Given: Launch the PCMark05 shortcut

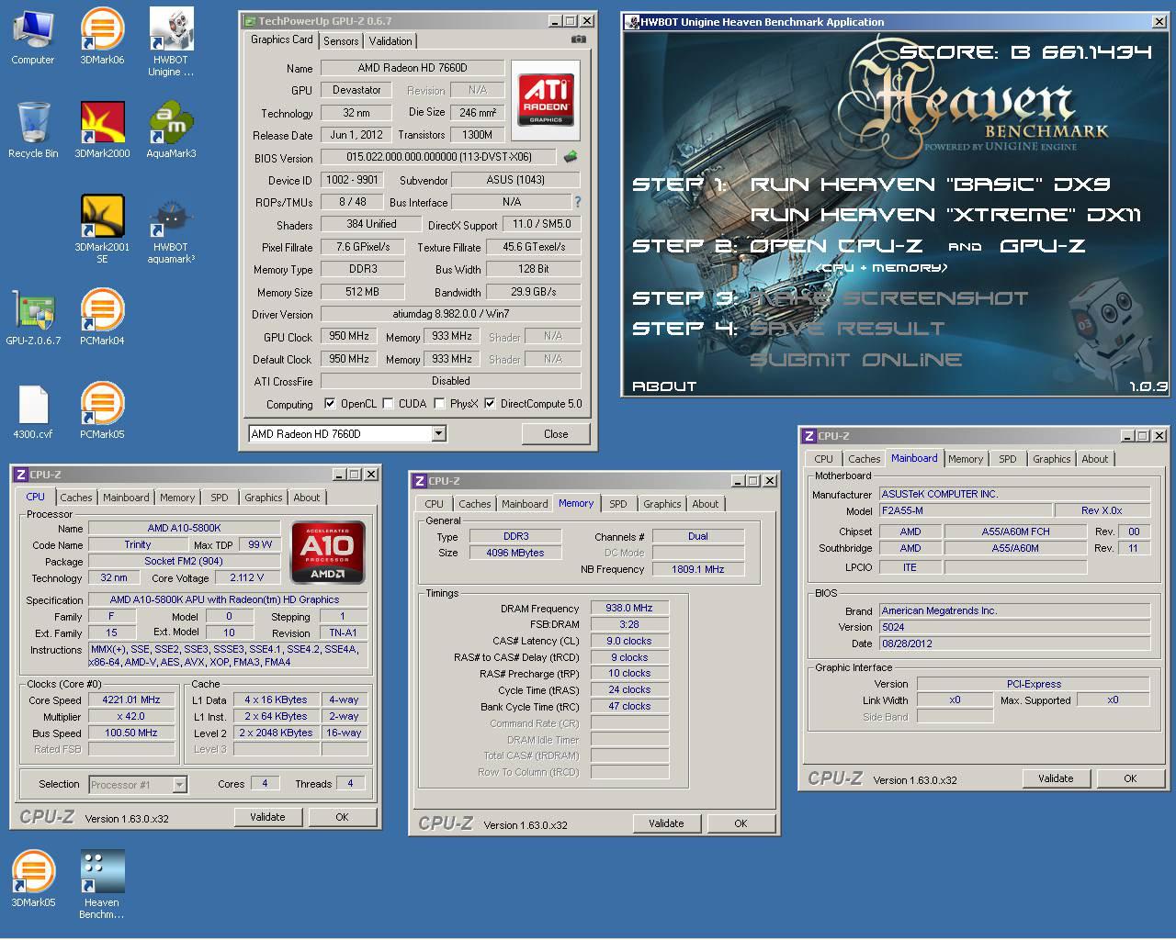Looking at the screenshot, I should click(x=102, y=411).
